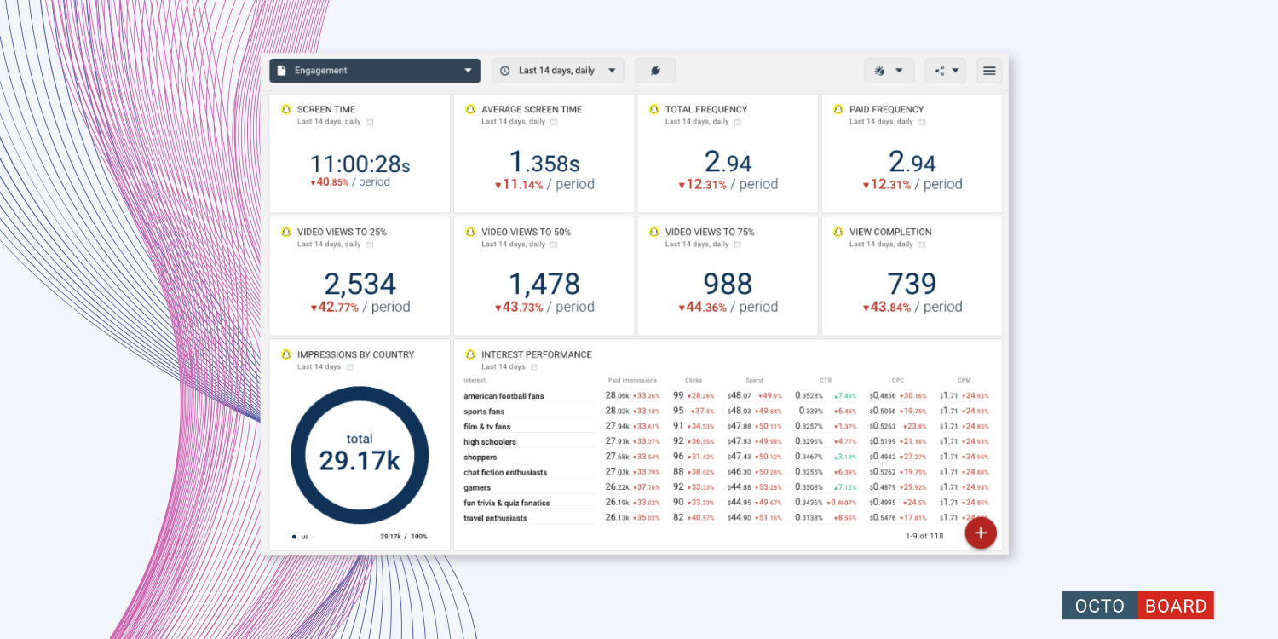Click calendar icon under View Completion title
The image size is (1278, 639).
point(922,245)
